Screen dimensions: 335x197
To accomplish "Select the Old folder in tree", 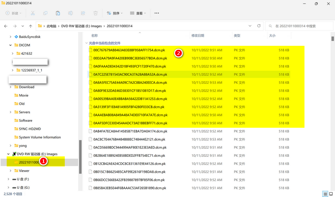I will (22, 104).
